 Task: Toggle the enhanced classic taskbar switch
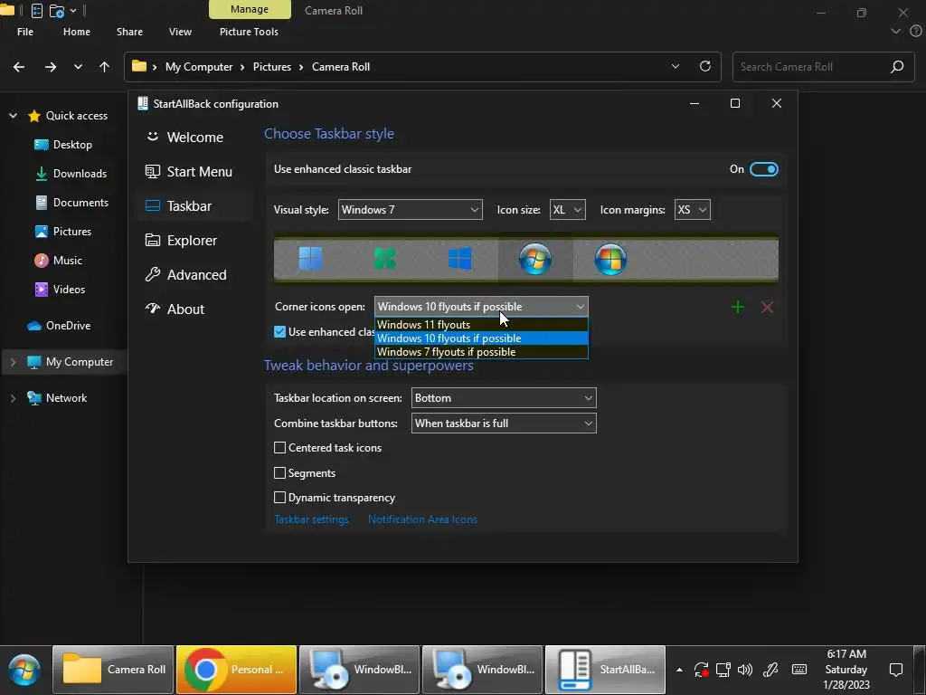pyautogui.click(x=763, y=169)
